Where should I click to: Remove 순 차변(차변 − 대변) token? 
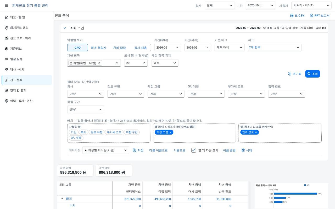tap(99, 63)
